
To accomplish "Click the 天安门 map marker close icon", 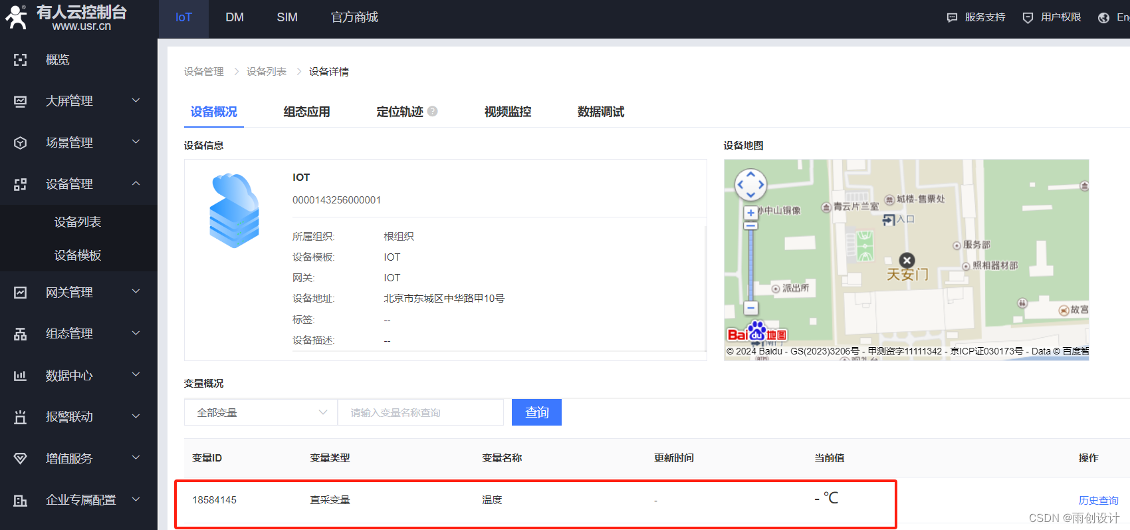I will (907, 260).
